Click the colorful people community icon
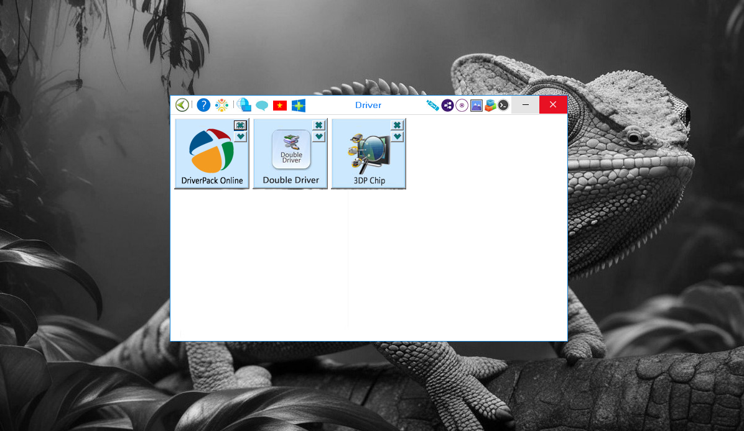Viewport: 744px width, 431px height. (222, 105)
